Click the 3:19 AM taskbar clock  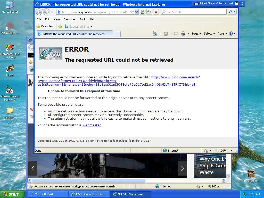tap(254, 194)
